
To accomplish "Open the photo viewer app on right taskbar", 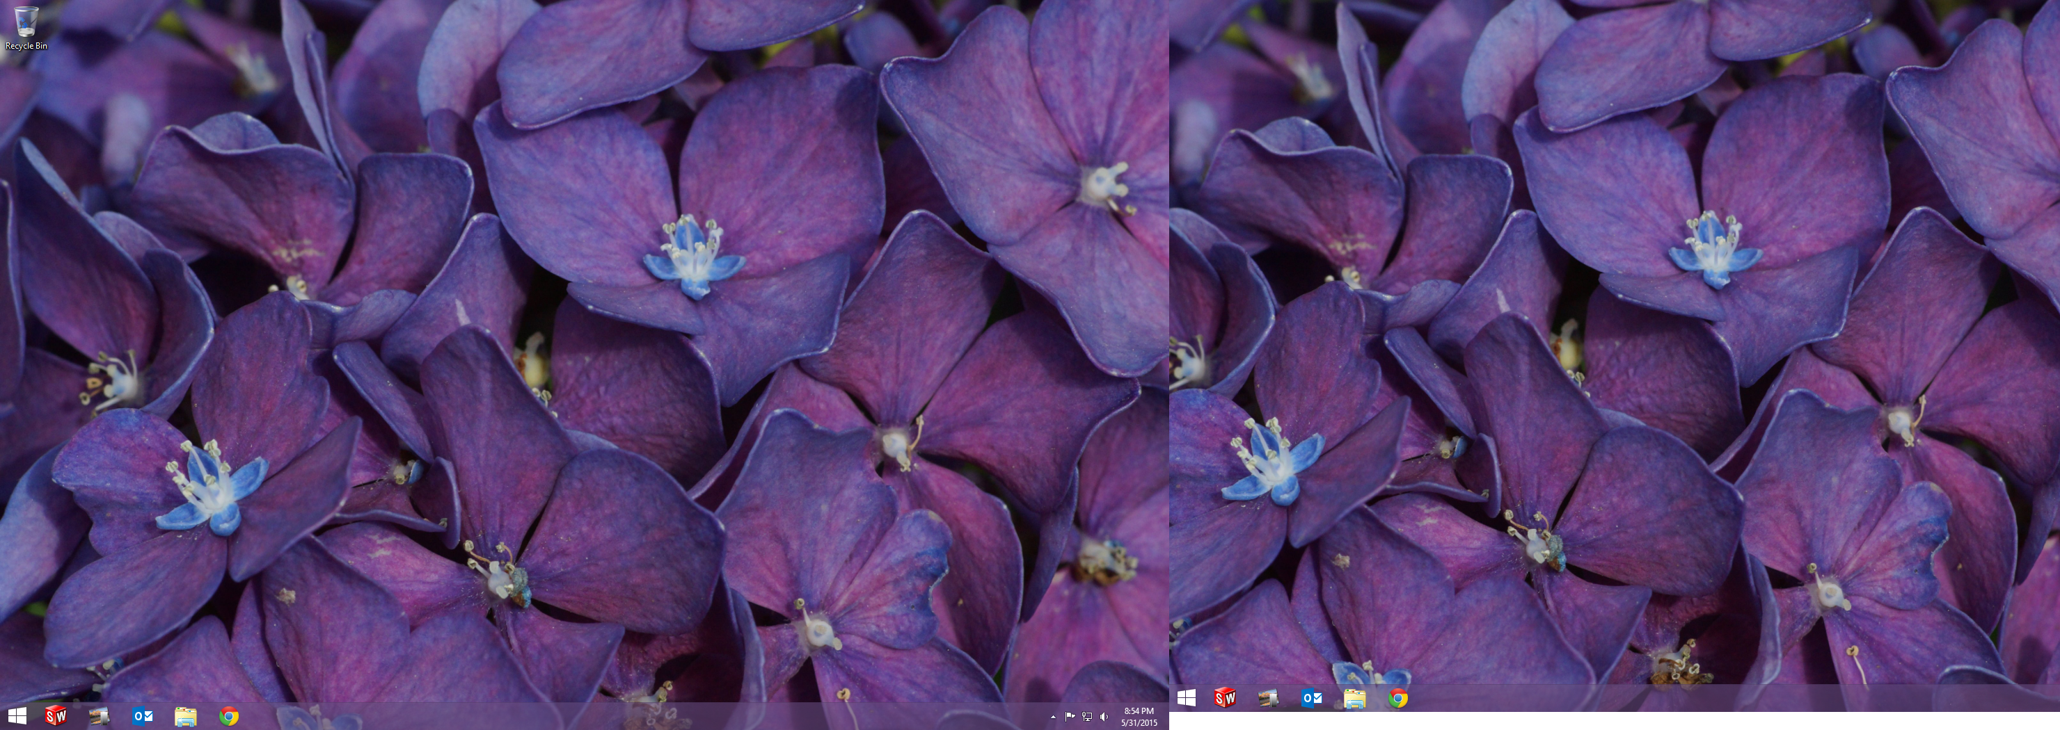I will point(1268,698).
